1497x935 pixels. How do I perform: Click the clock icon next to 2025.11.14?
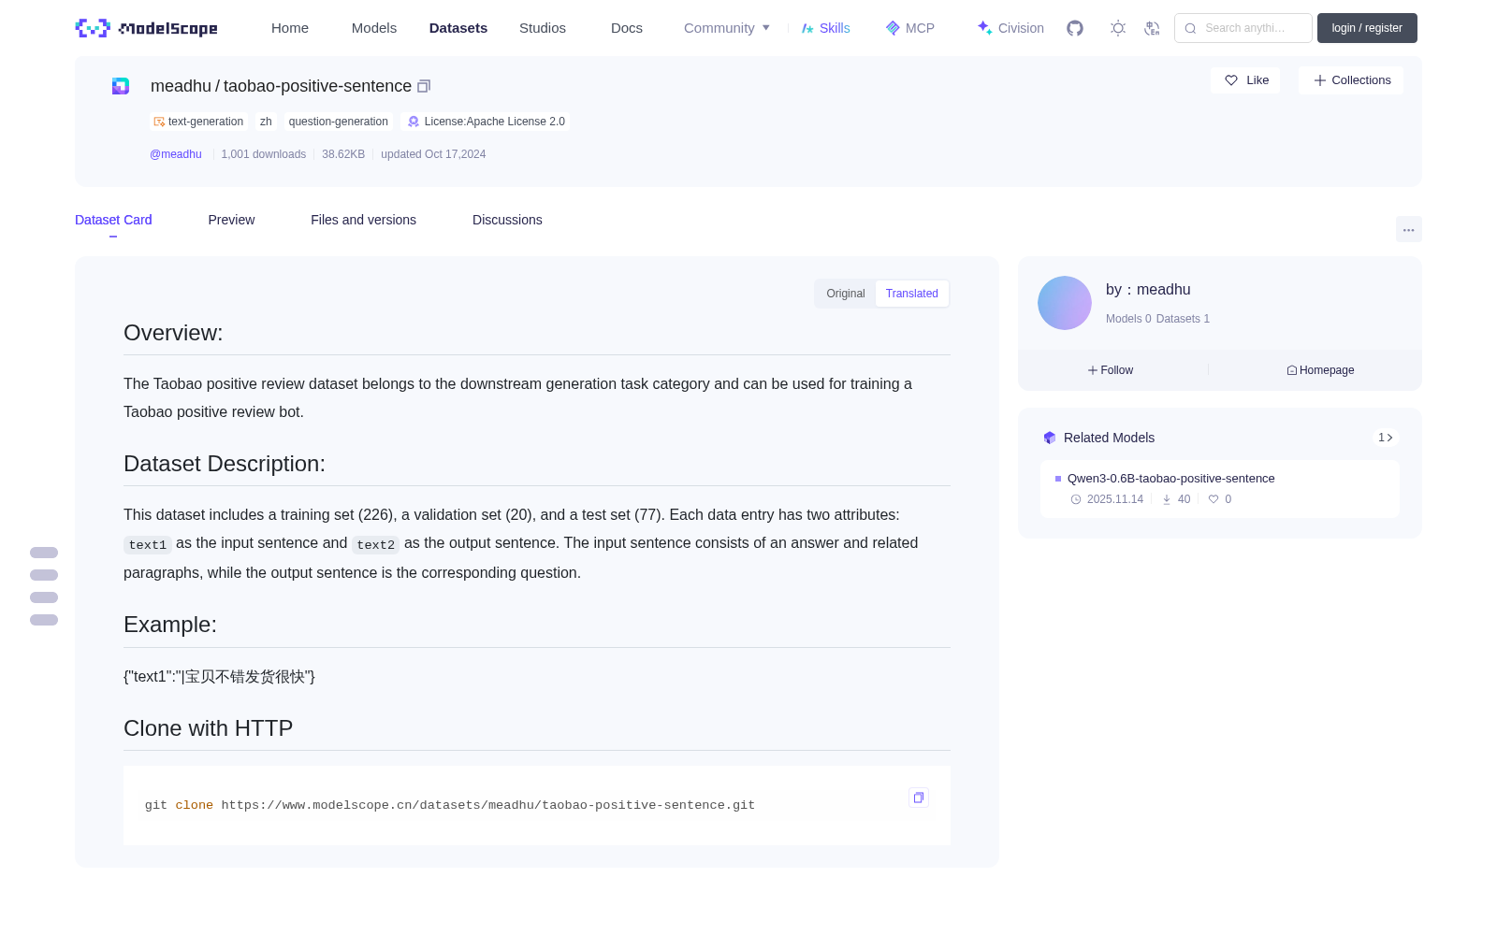point(1076,499)
